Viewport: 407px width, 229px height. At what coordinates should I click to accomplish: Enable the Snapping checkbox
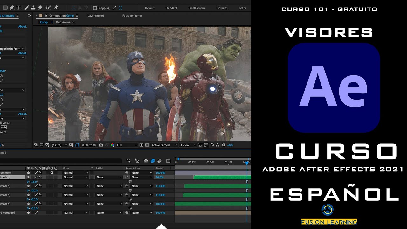pos(95,8)
